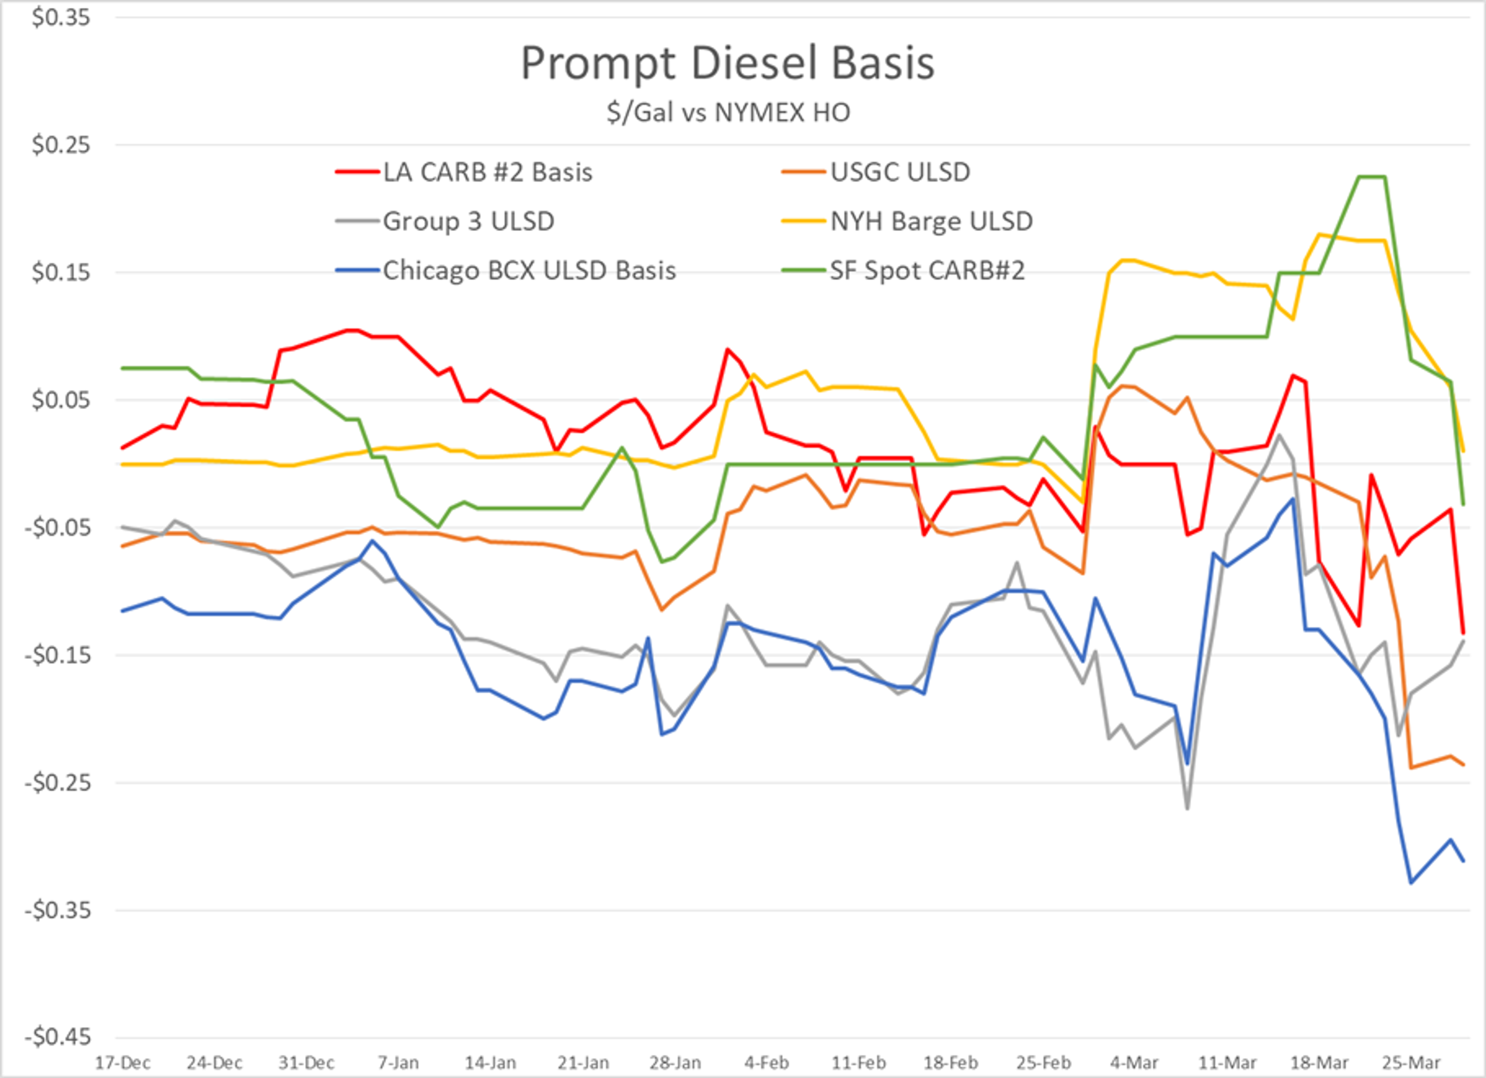1486x1078 pixels.
Task: Select the 'LA CARB #2 Basis' legend label
Action: click(488, 172)
